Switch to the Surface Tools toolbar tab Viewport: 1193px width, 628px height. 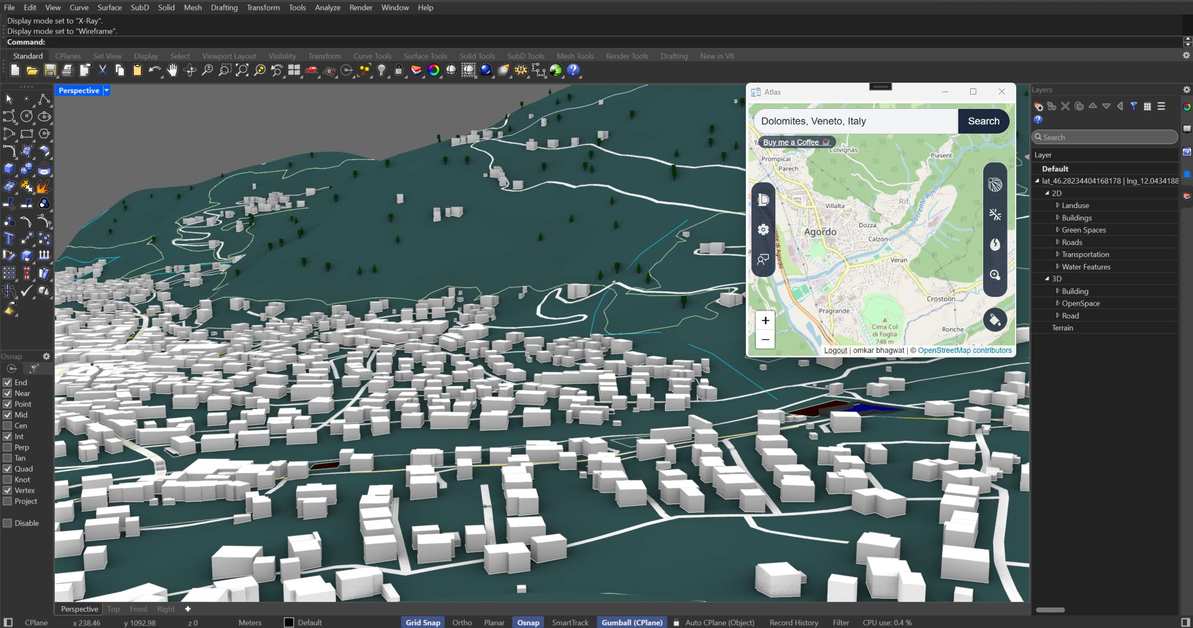pos(425,56)
